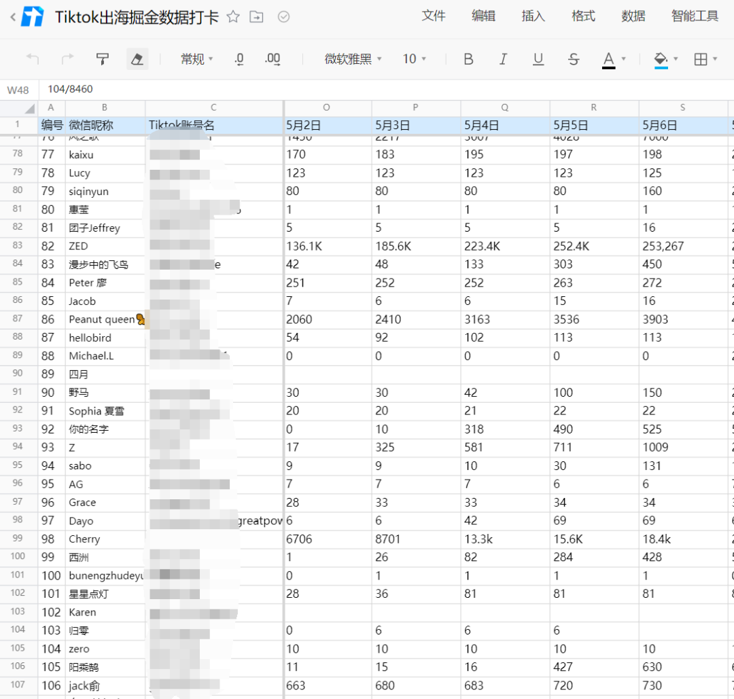Open the 文件 menu
This screenshot has width=734, height=699.
pos(434,16)
